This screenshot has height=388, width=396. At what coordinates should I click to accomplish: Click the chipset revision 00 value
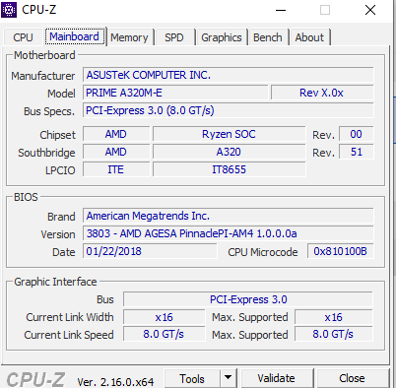point(357,134)
